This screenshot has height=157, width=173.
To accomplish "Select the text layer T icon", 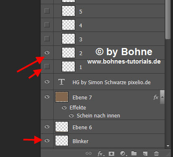I will click(61, 82).
